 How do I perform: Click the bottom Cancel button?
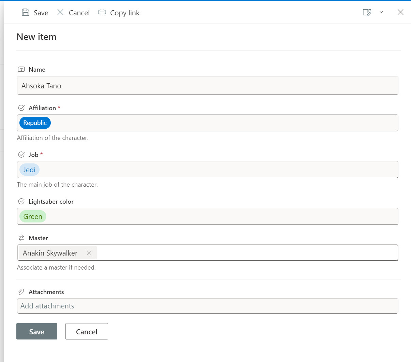click(x=87, y=331)
